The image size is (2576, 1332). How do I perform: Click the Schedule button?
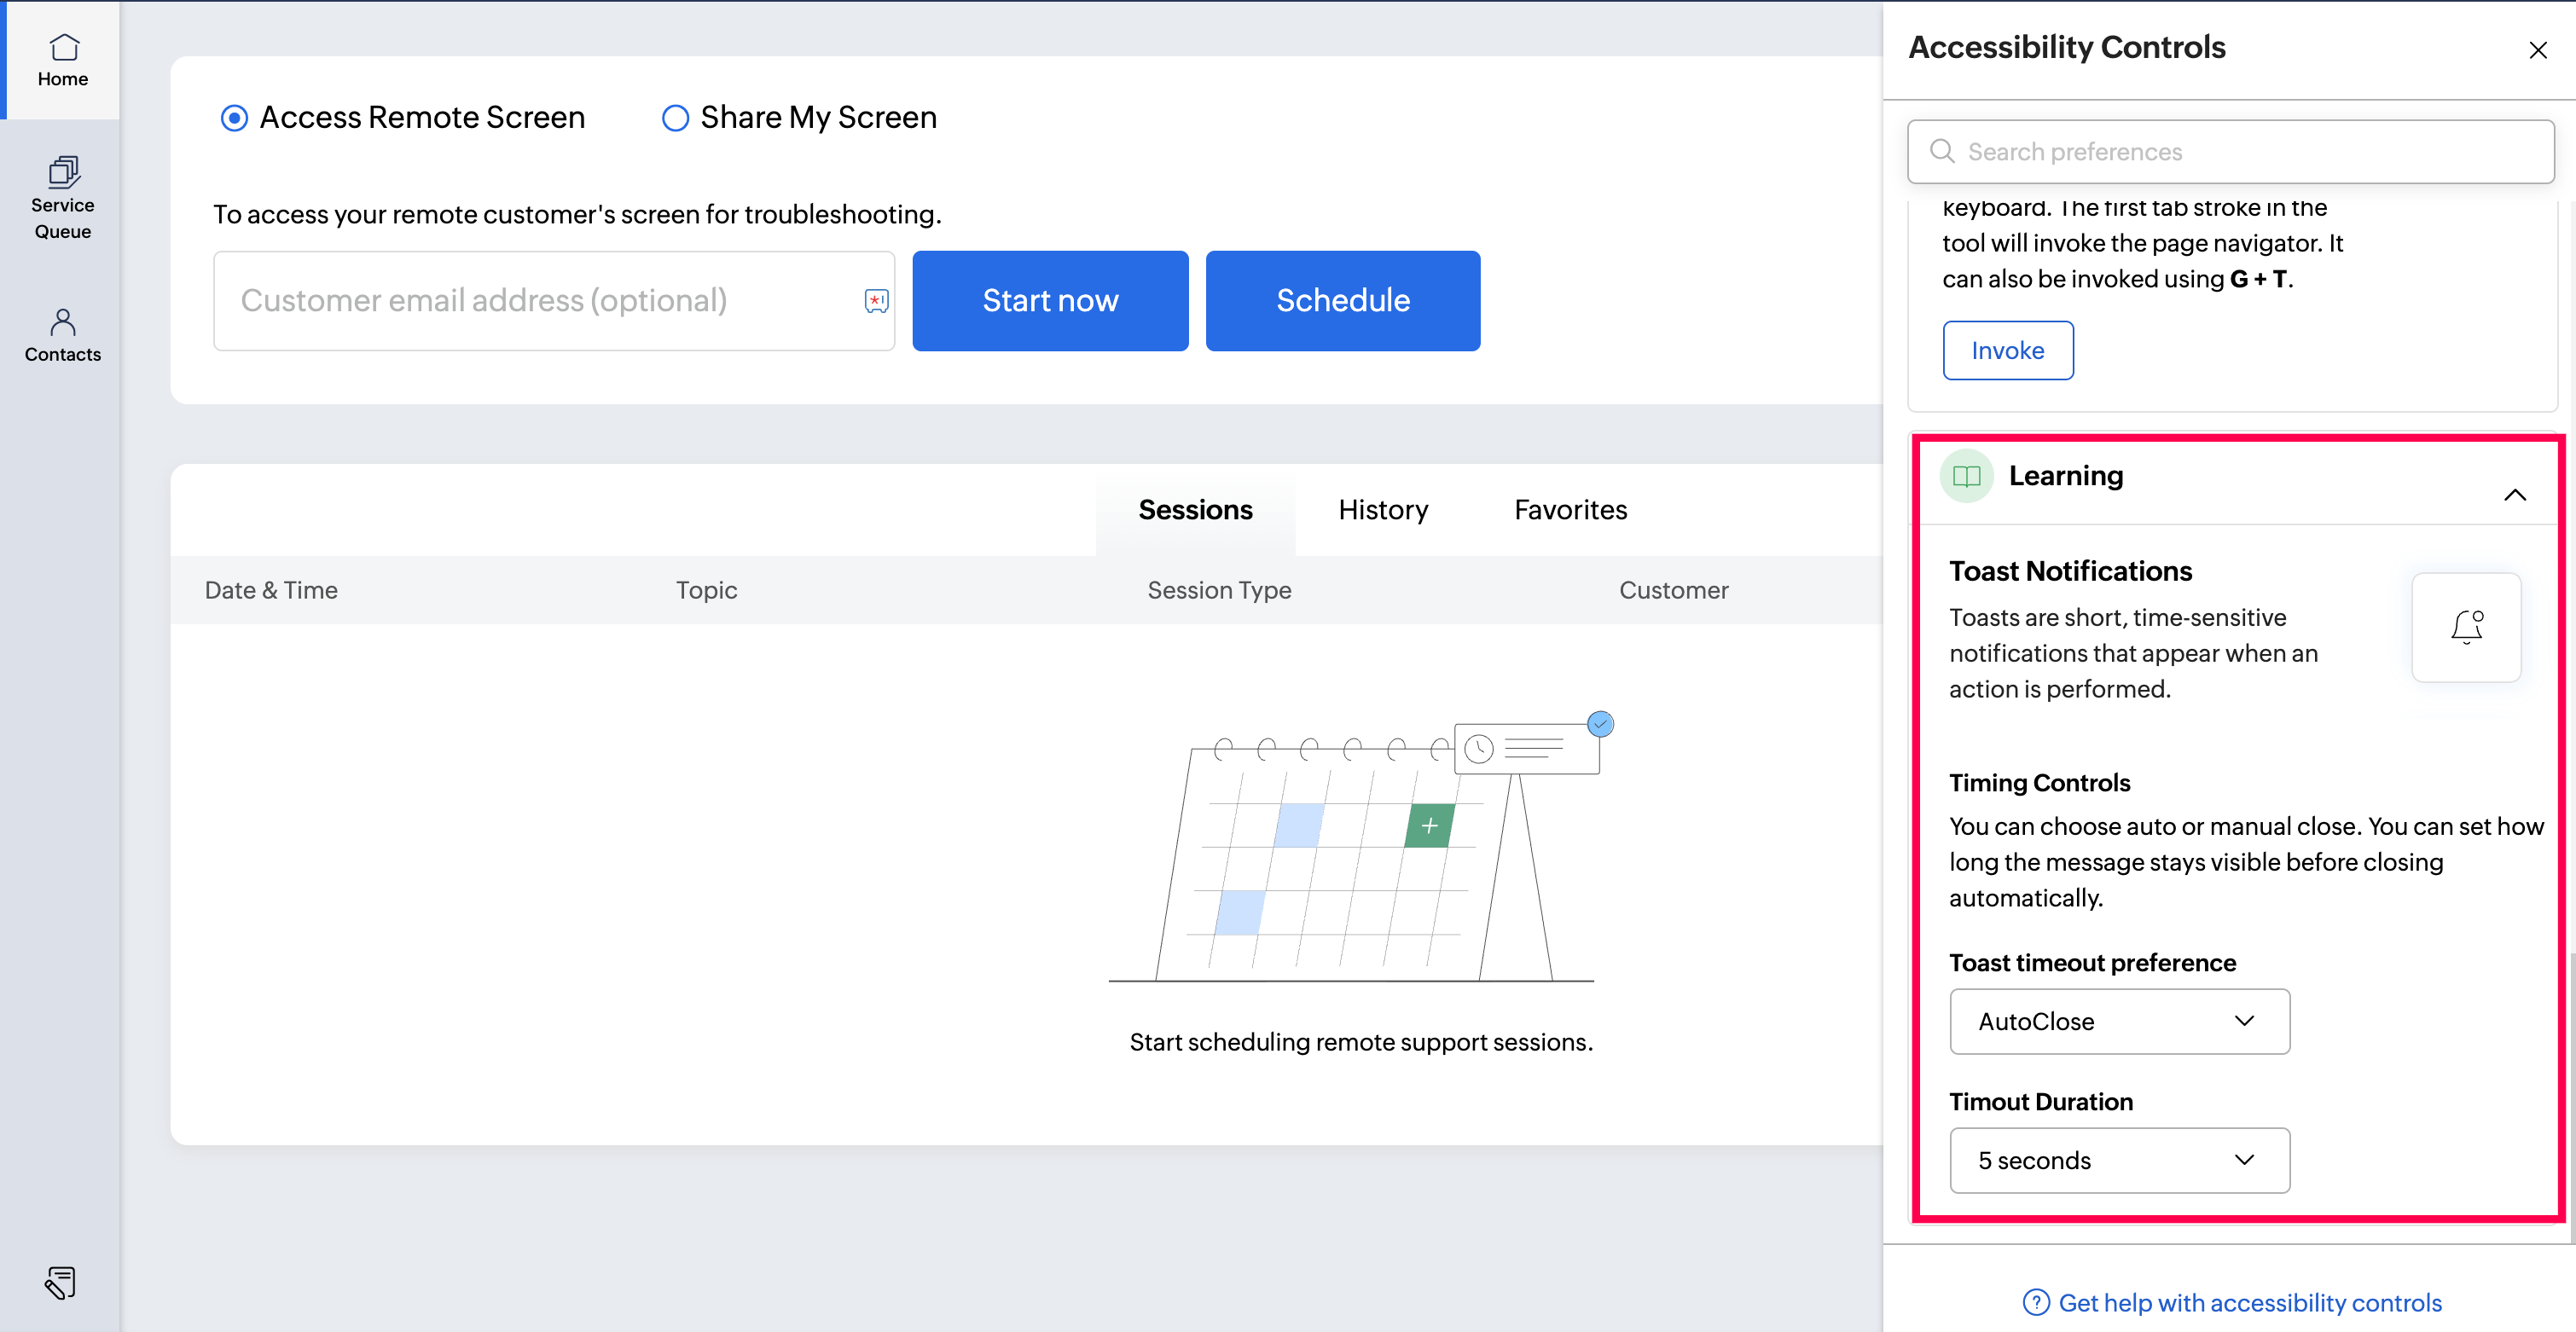(1342, 300)
